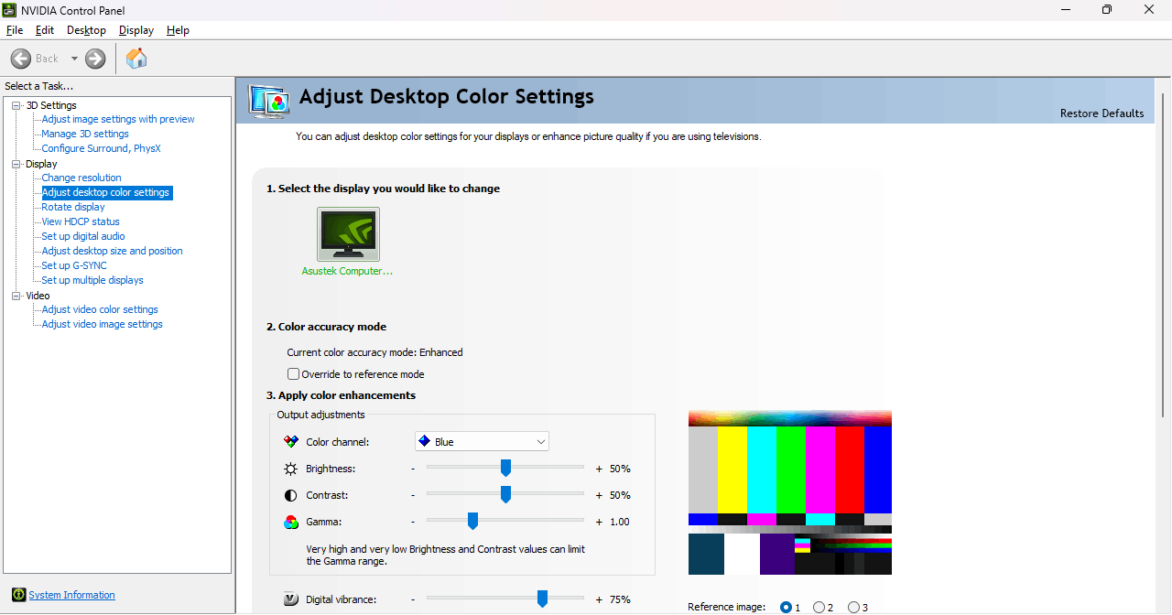This screenshot has height=615, width=1172.
Task: Open Adjust video color settings
Action: coord(100,309)
